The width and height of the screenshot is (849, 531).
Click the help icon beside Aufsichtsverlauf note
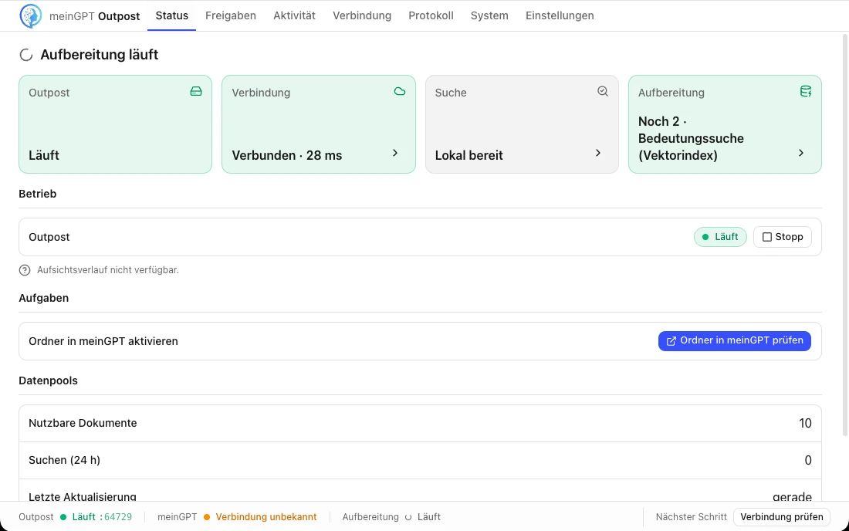point(25,270)
